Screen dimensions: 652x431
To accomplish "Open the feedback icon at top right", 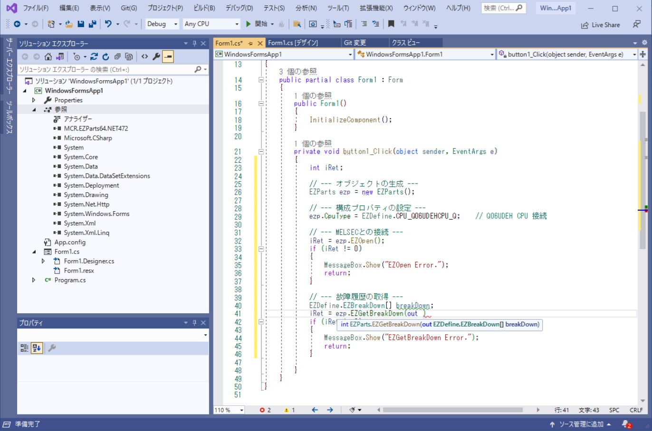I will click(637, 24).
